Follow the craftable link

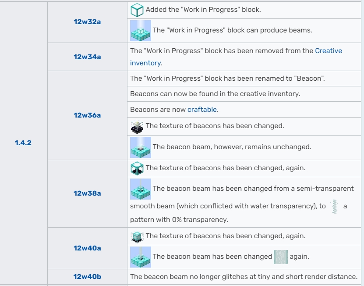(x=202, y=110)
